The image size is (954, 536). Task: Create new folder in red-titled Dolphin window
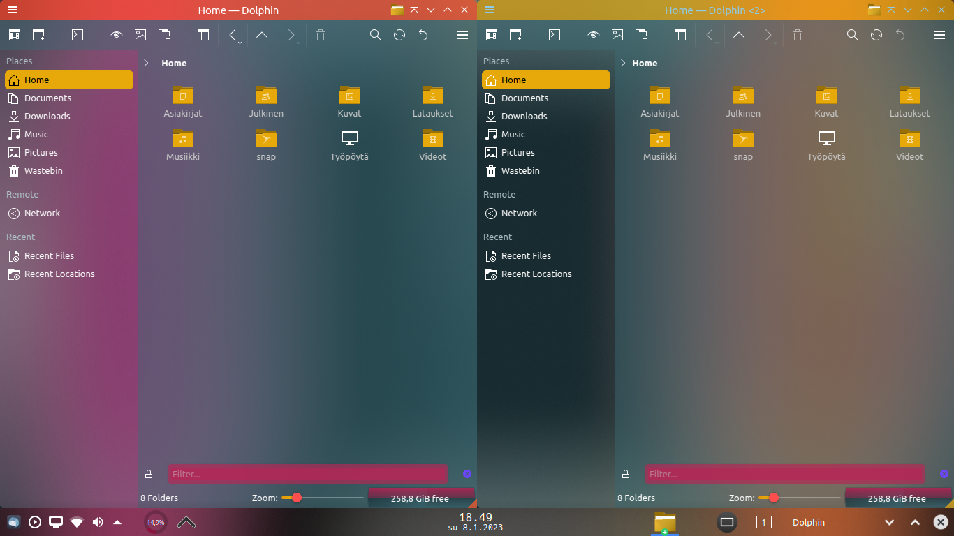click(x=164, y=35)
